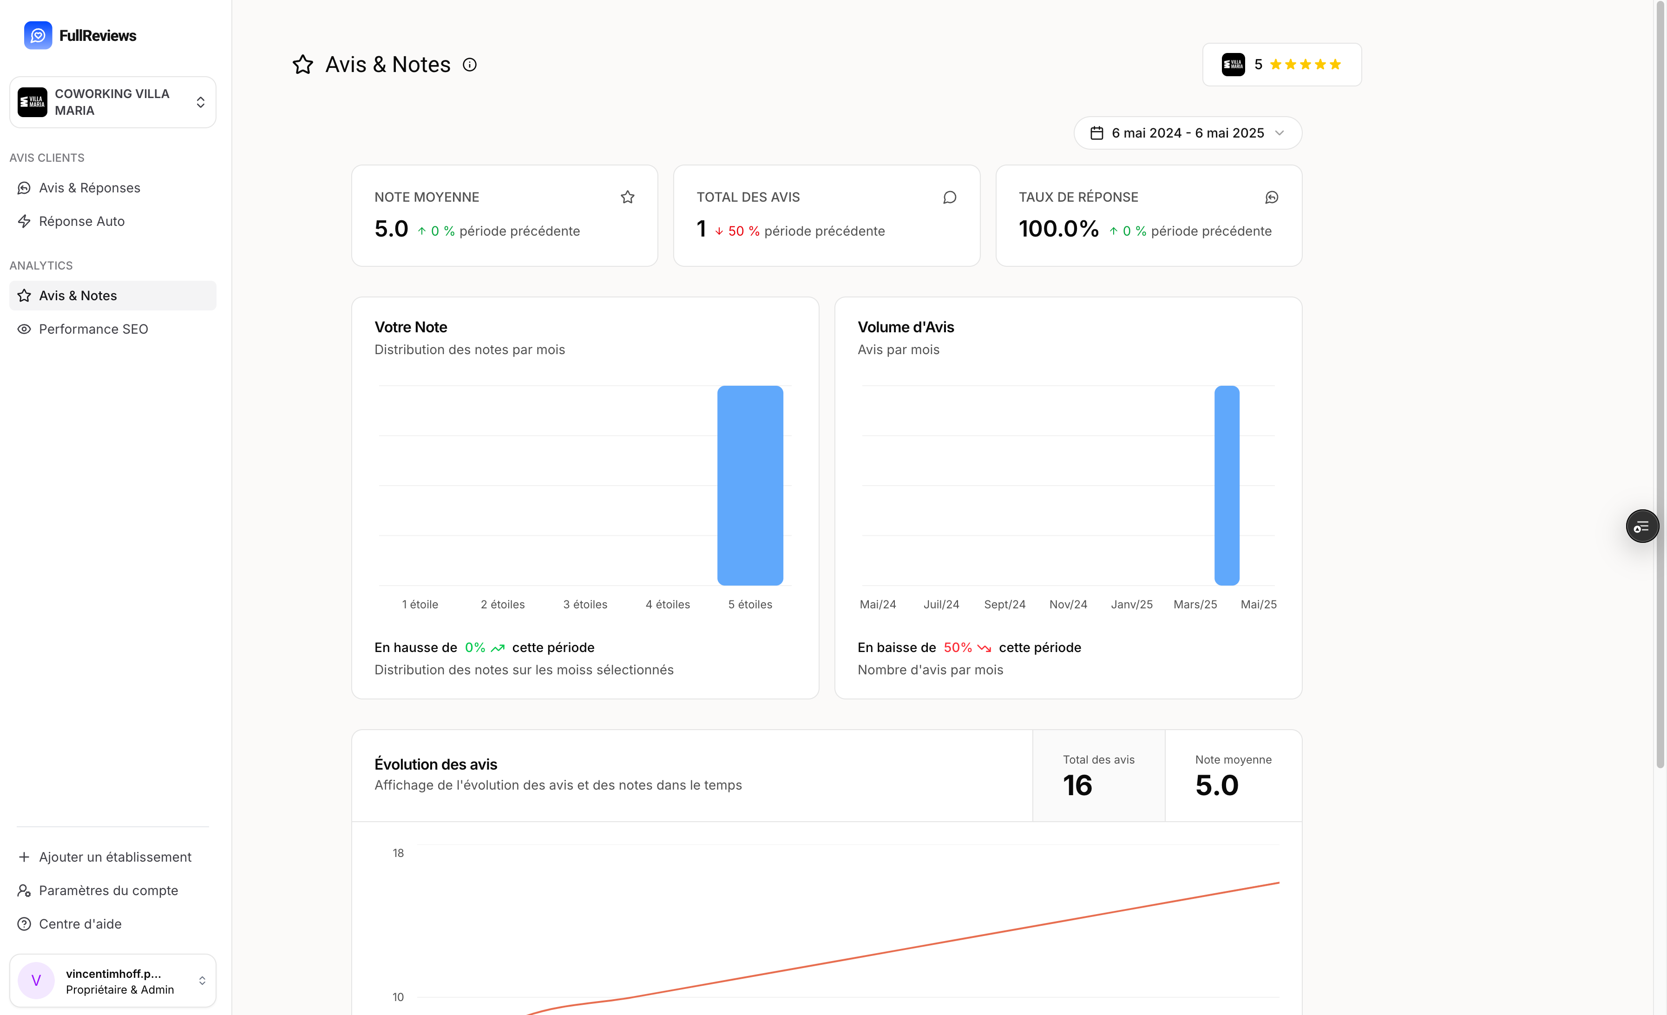The image size is (1667, 1015).
Task: Open Réponse Auto section
Action: point(113,221)
